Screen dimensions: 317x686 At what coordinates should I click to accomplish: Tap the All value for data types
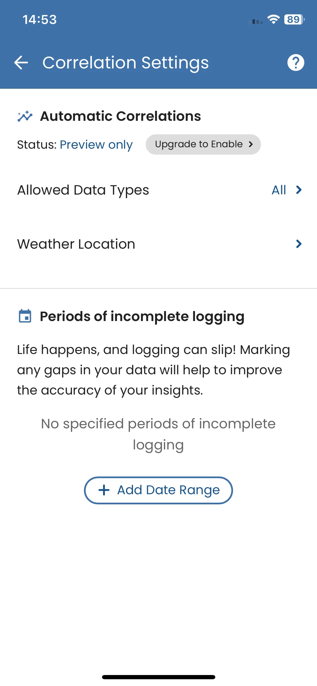[x=279, y=190]
